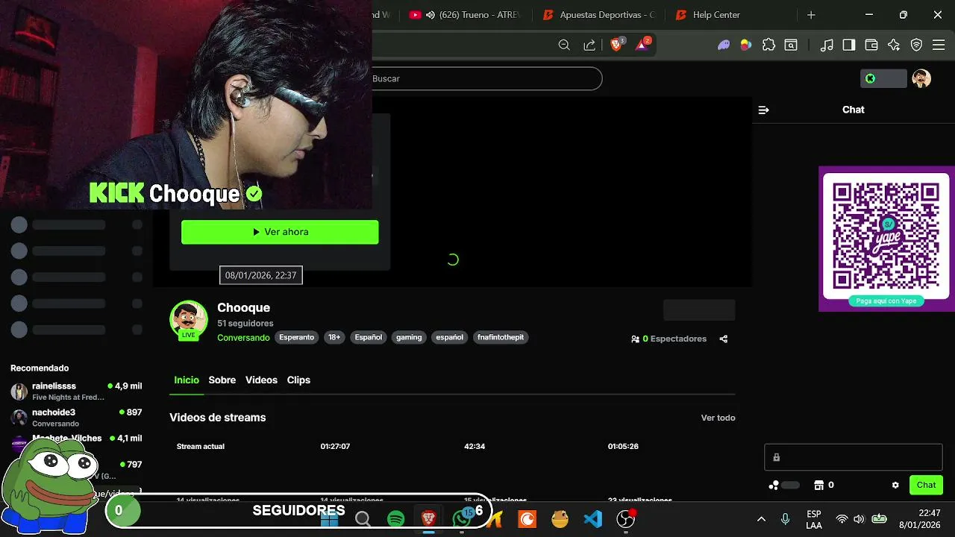Click the Brave browser taskbar icon

tap(429, 518)
